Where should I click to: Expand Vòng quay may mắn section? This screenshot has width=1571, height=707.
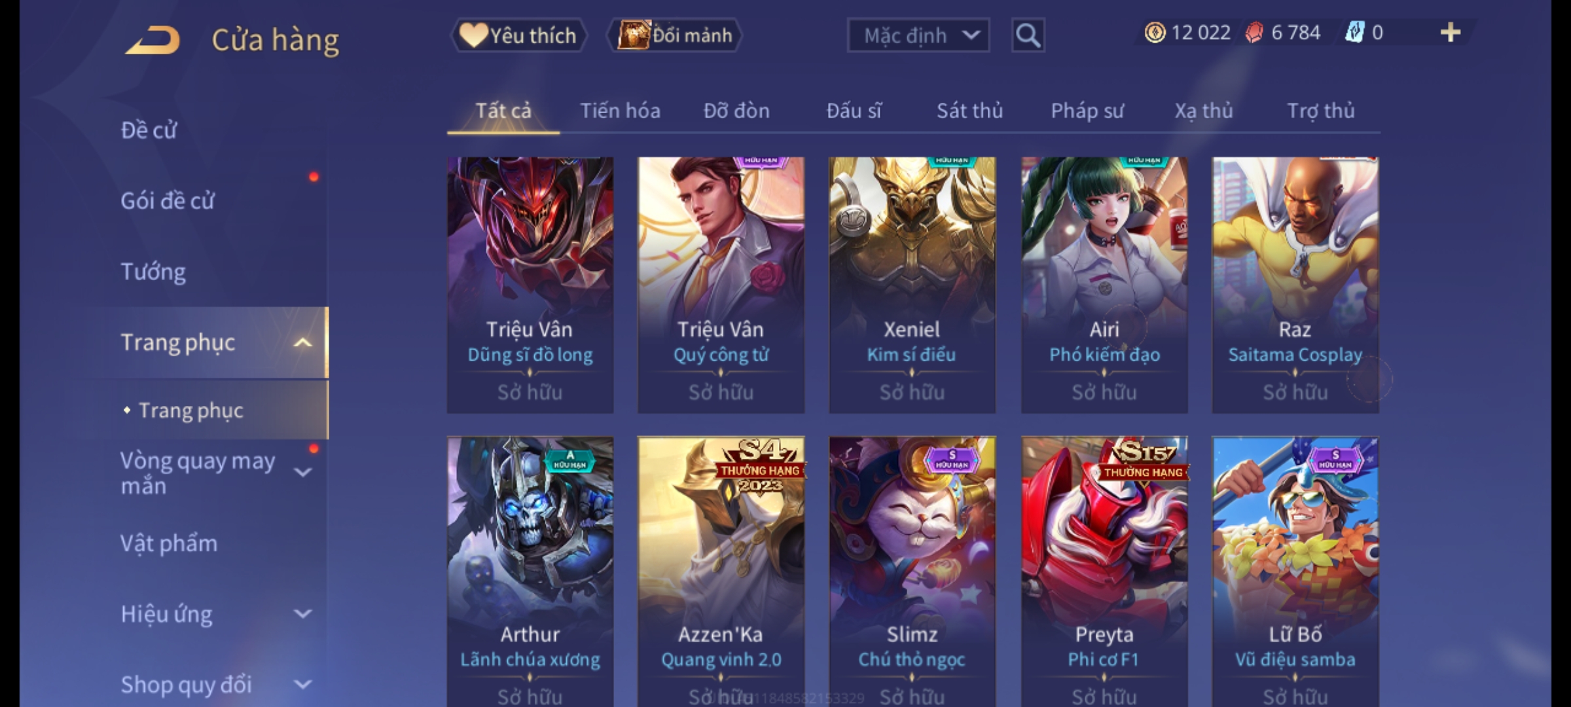pyautogui.click(x=302, y=472)
